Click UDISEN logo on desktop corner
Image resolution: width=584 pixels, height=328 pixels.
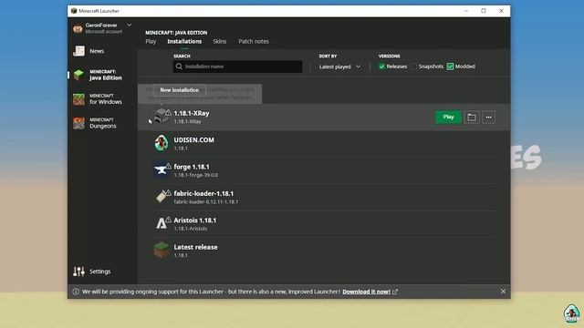click(572, 313)
